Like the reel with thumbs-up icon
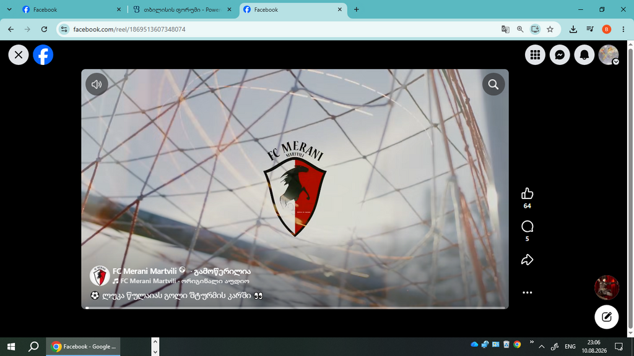This screenshot has width=634, height=356. [528, 193]
